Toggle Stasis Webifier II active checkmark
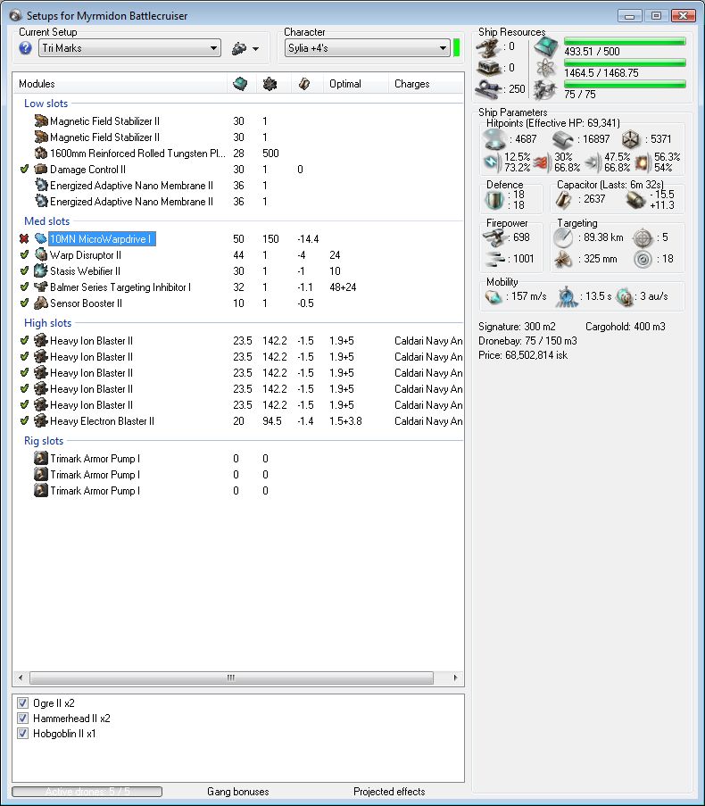The image size is (705, 806). pos(24,270)
